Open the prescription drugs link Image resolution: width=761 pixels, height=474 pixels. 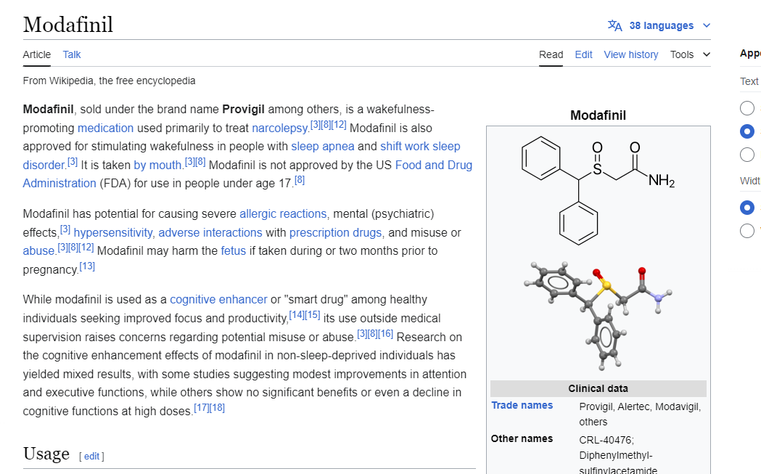[335, 232]
